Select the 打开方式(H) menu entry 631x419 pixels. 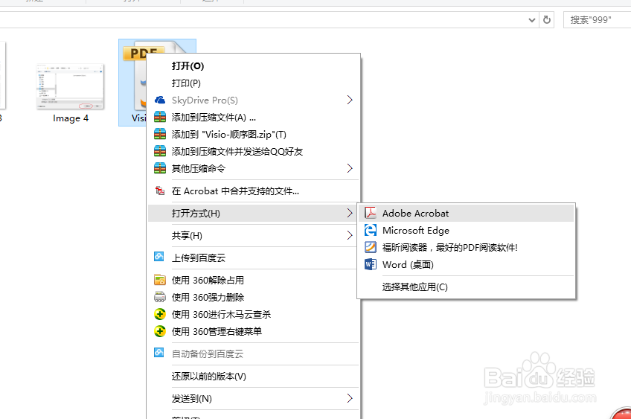[x=254, y=214]
